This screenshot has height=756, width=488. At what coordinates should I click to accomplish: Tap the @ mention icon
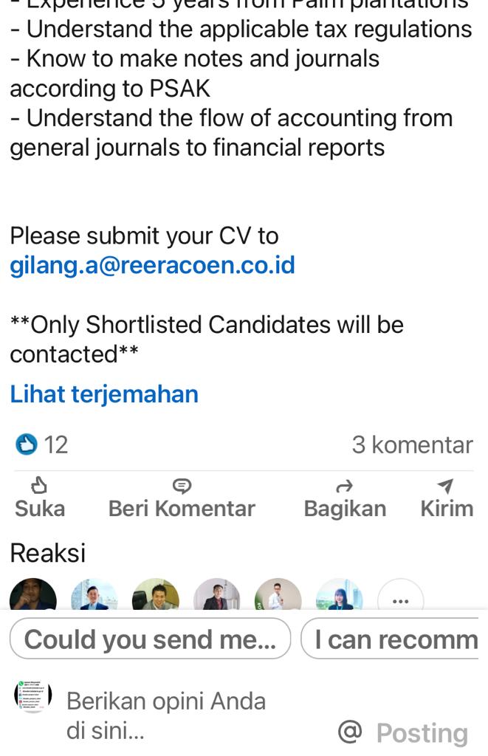click(x=349, y=732)
